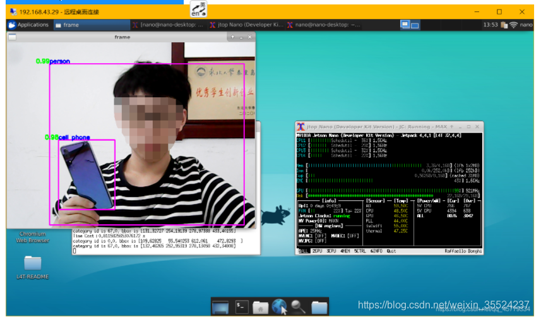Click the AO 59.50C sensor row
This screenshot has width=536, height=317.
[387, 206]
